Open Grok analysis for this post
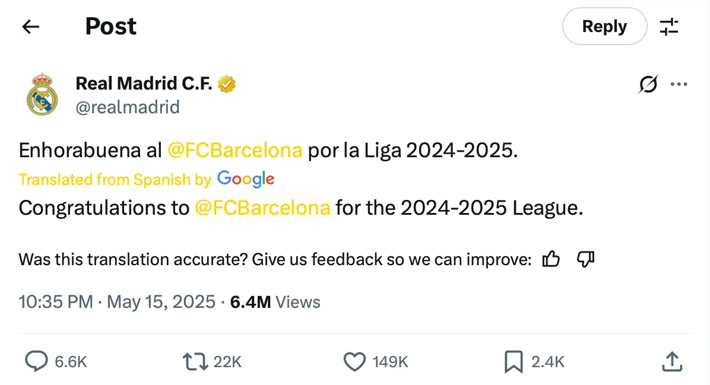 [x=648, y=85]
